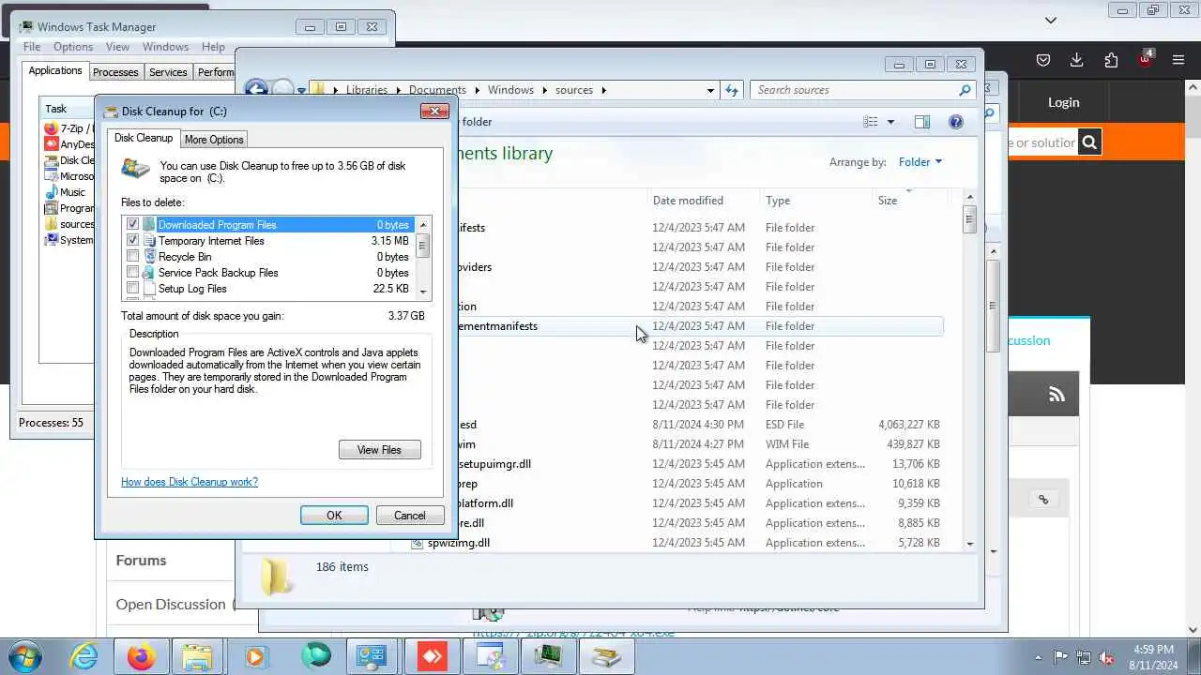Click the Disk Cleanup taskbar icon
The image size is (1201, 675).
(x=606, y=656)
